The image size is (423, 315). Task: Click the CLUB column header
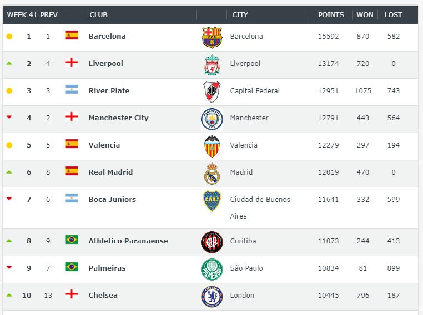[99, 15]
